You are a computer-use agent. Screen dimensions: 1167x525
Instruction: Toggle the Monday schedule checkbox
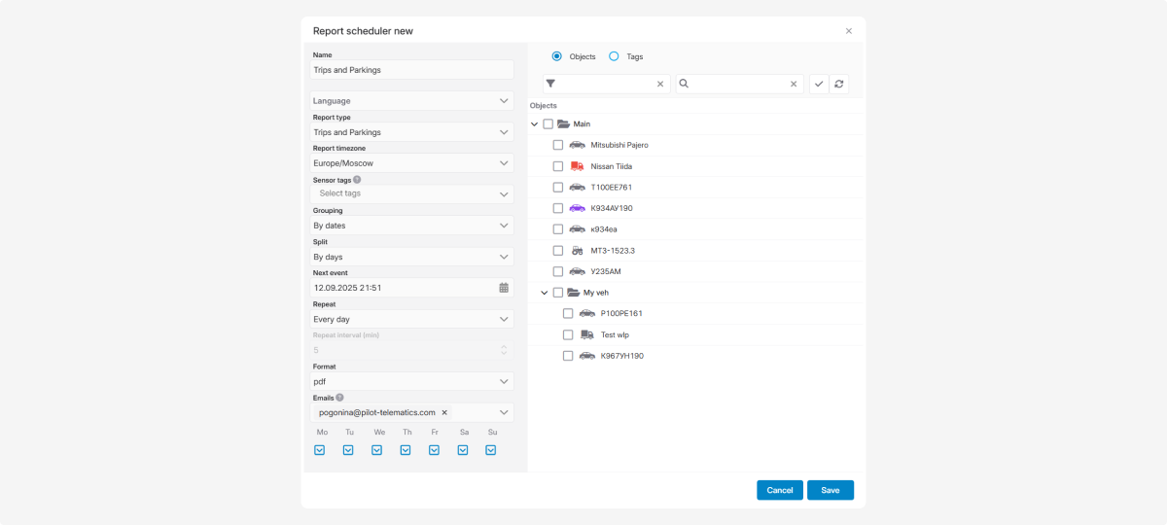[x=319, y=450]
